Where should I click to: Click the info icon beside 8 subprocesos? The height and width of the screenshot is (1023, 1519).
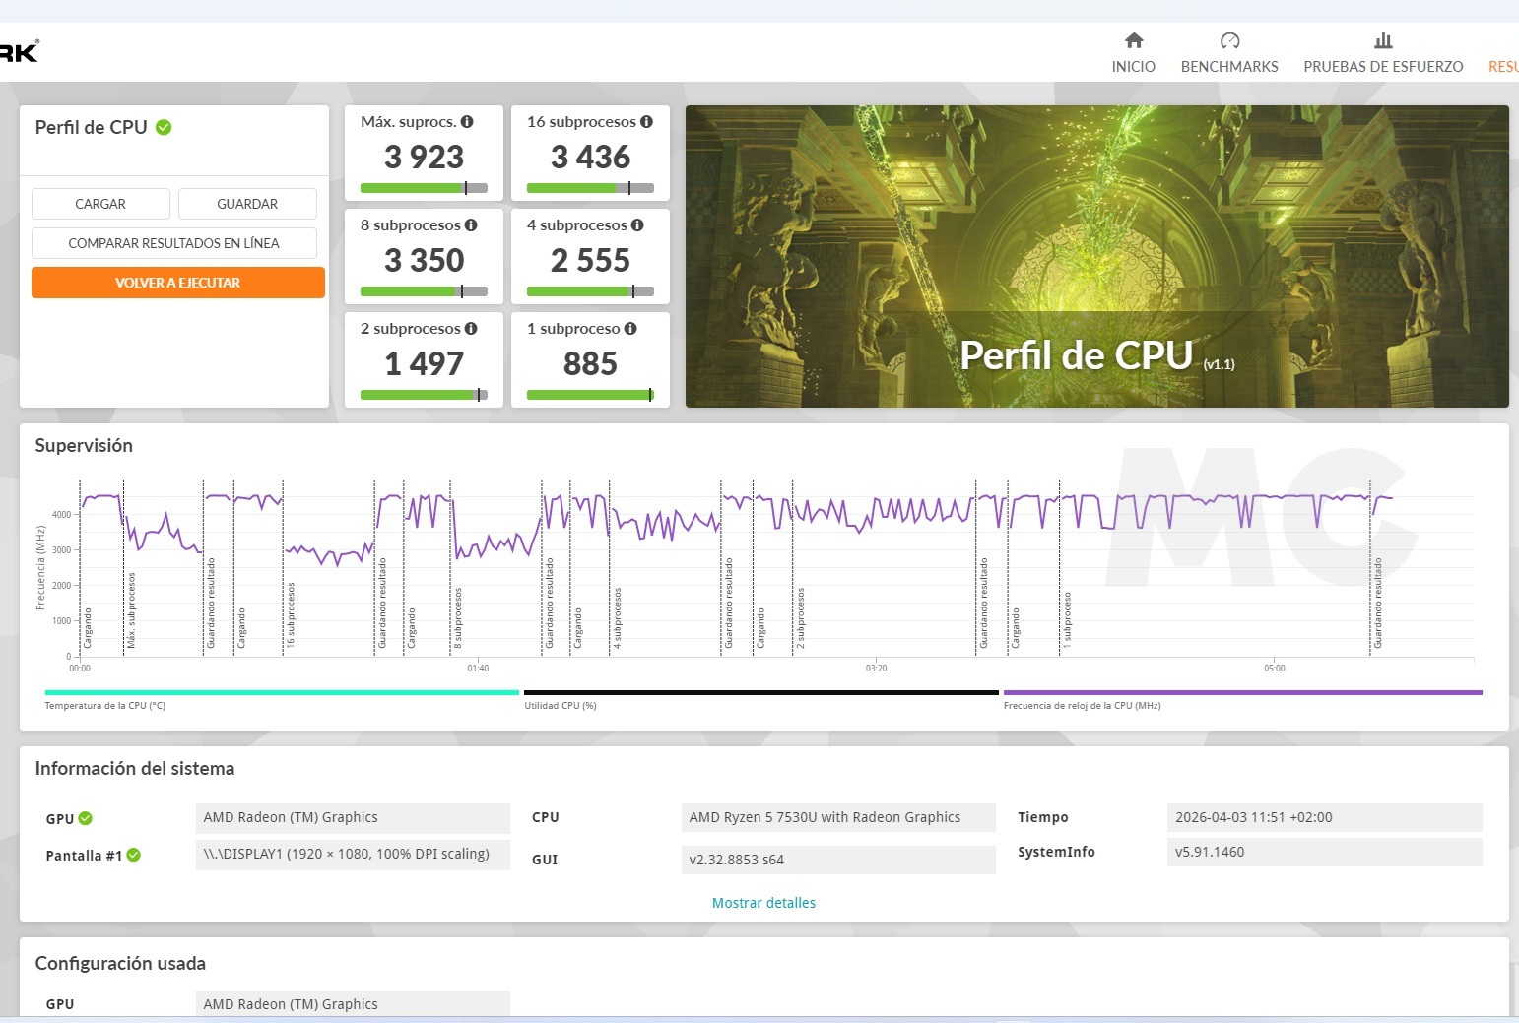coord(473,224)
